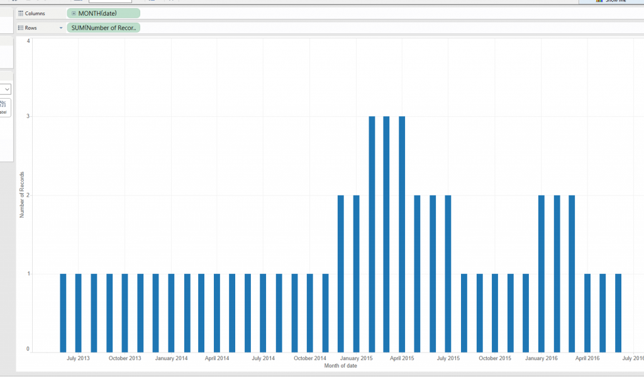Click the 'Rows' shelf label
644x377 pixels.
tap(31, 28)
